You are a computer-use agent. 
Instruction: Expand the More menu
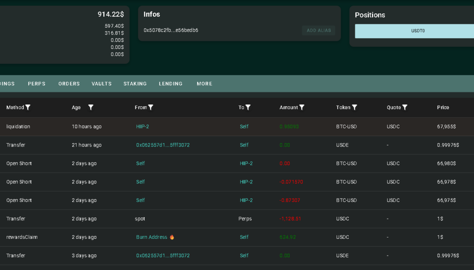204,84
